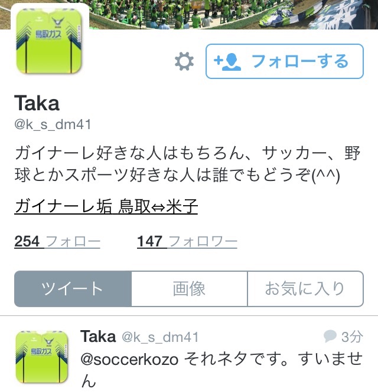Click the 3分 timestamp on tweet
Viewport: 378px width, 392px height.
click(x=352, y=337)
